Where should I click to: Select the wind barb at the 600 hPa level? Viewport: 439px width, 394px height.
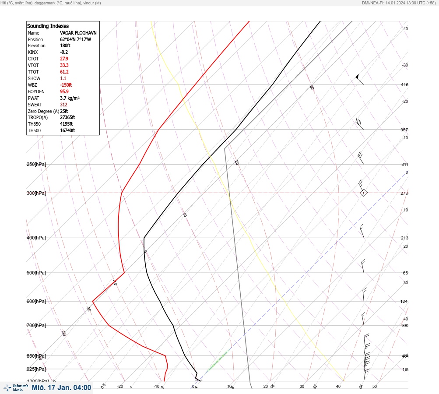coord(364,295)
